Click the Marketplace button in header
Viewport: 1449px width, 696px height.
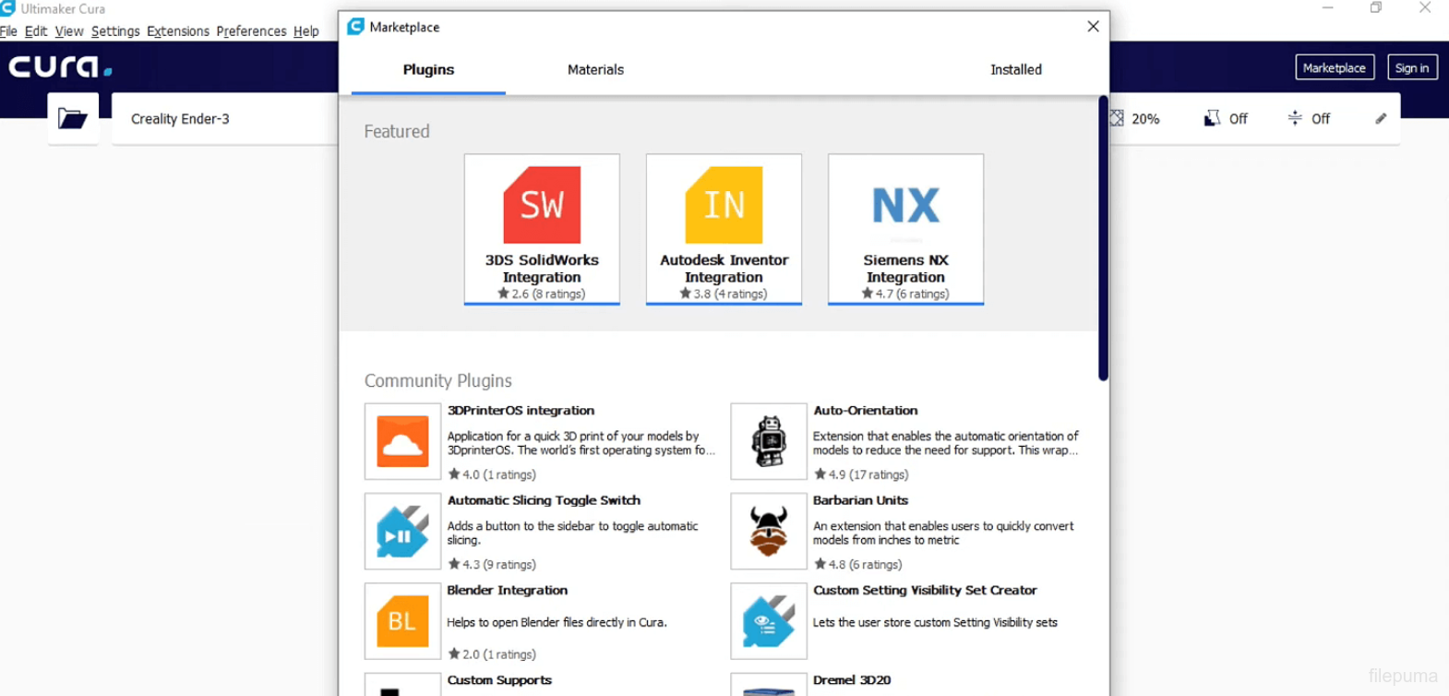point(1334,67)
